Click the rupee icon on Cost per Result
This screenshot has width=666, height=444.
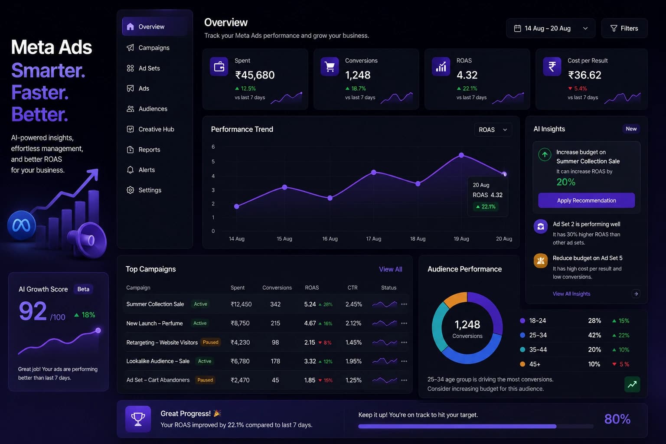[552, 67]
